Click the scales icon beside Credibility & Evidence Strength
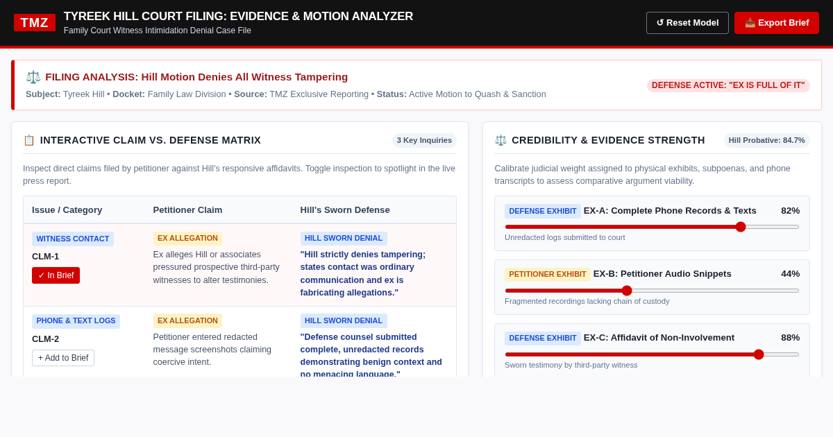 (x=500, y=140)
